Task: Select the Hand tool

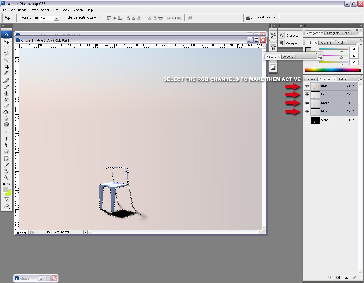Action: (6, 171)
